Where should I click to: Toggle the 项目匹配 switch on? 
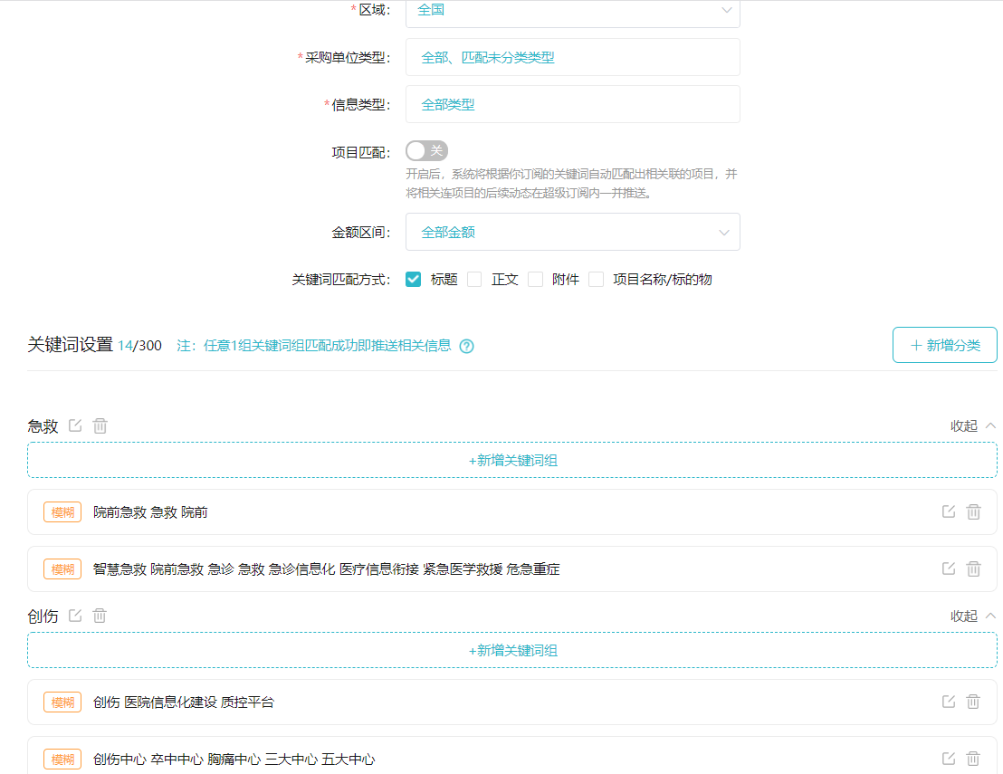tap(426, 151)
